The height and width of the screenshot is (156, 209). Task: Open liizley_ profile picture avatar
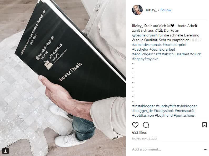tap(137, 10)
